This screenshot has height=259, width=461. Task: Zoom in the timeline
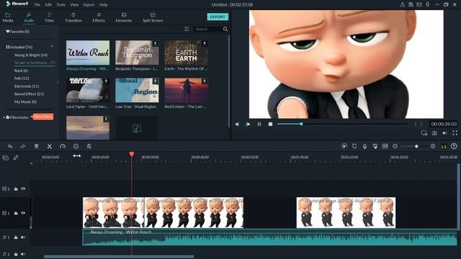pos(433,146)
